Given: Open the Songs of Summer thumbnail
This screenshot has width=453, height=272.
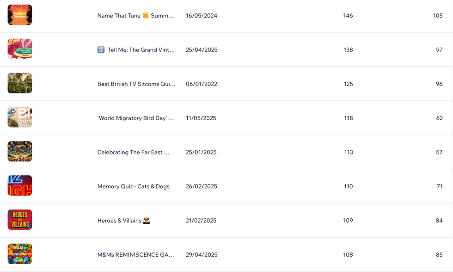Looking at the screenshot, I should [x=19, y=15].
